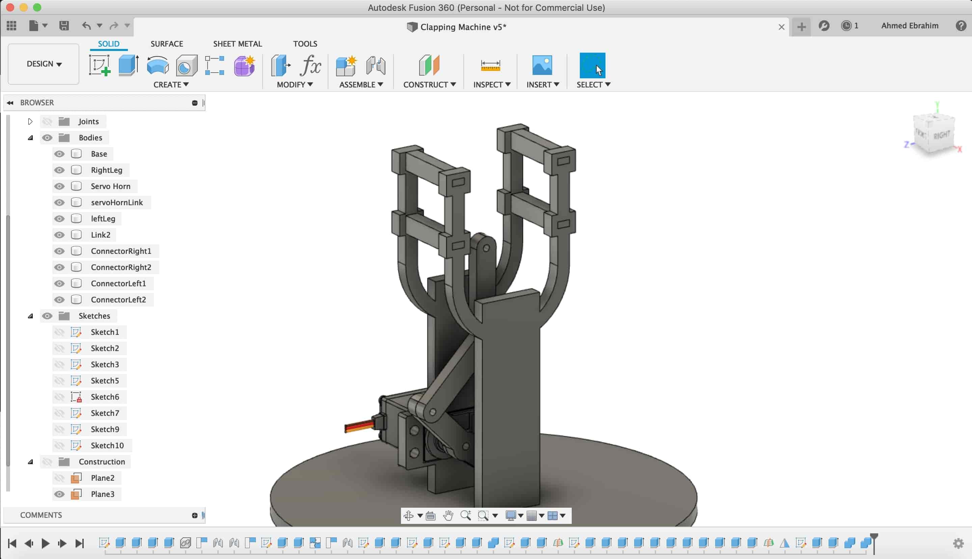Click the Insert image icon
Screen dimensions: 972x559
tap(542, 65)
